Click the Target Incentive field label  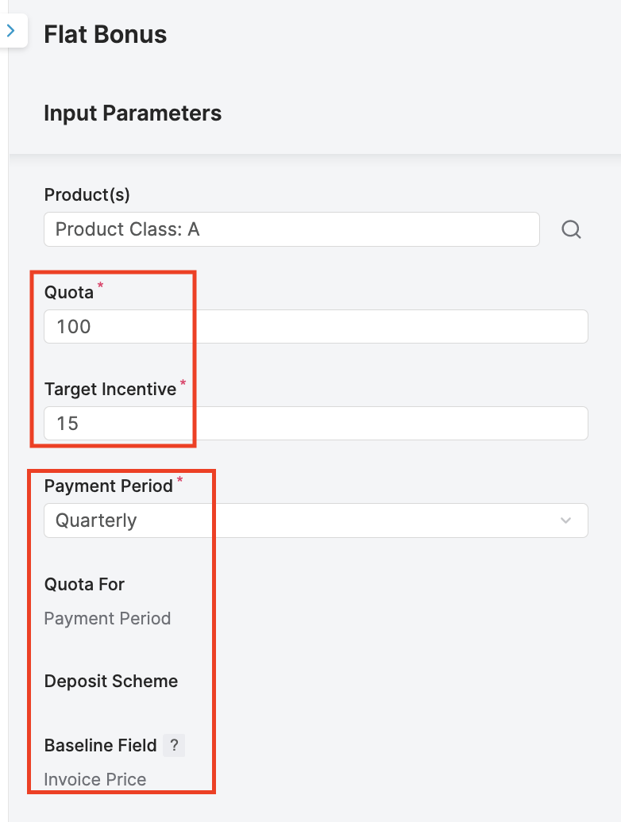click(x=110, y=390)
